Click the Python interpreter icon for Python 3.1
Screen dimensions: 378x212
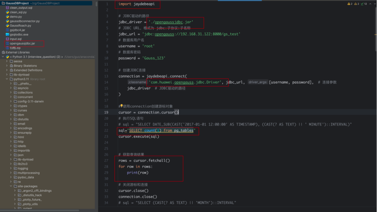pos(7,57)
